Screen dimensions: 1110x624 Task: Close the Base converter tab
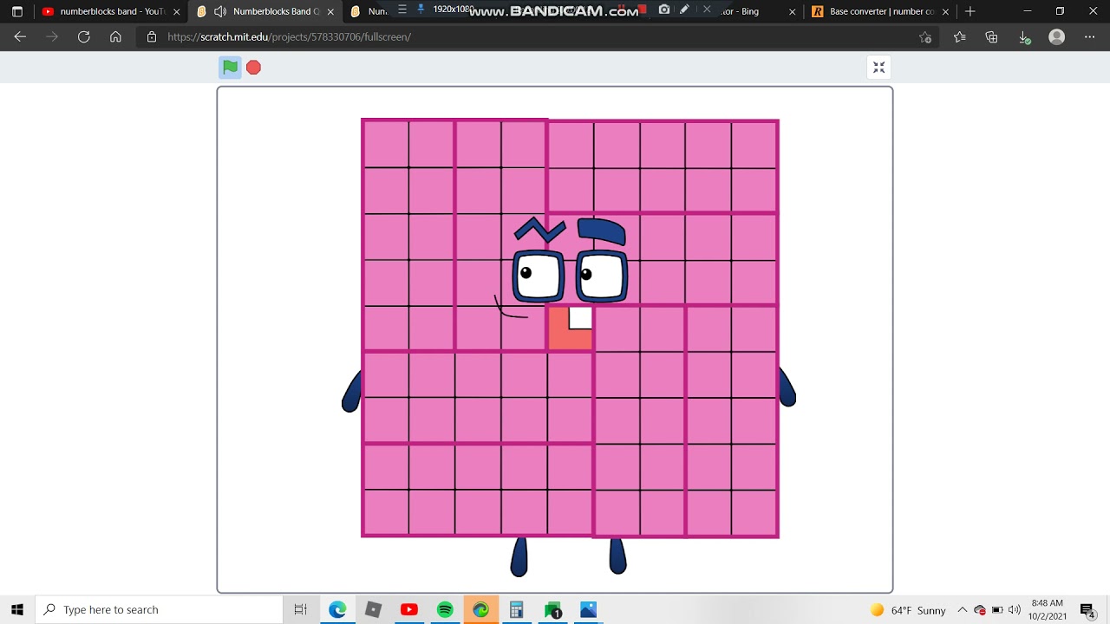click(945, 11)
